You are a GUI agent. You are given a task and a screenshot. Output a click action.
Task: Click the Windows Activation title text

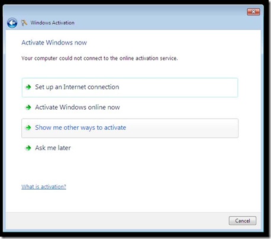click(53, 23)
